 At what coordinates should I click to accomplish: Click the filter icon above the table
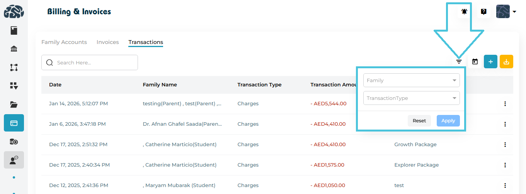459,61
